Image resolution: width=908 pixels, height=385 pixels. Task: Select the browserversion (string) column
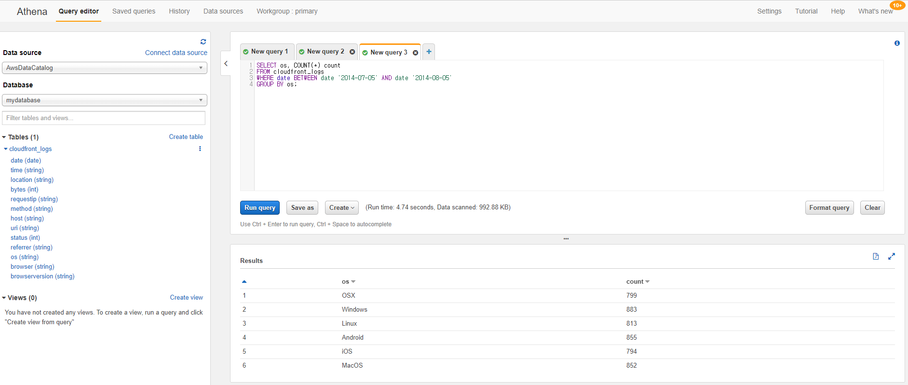point(42,276)
